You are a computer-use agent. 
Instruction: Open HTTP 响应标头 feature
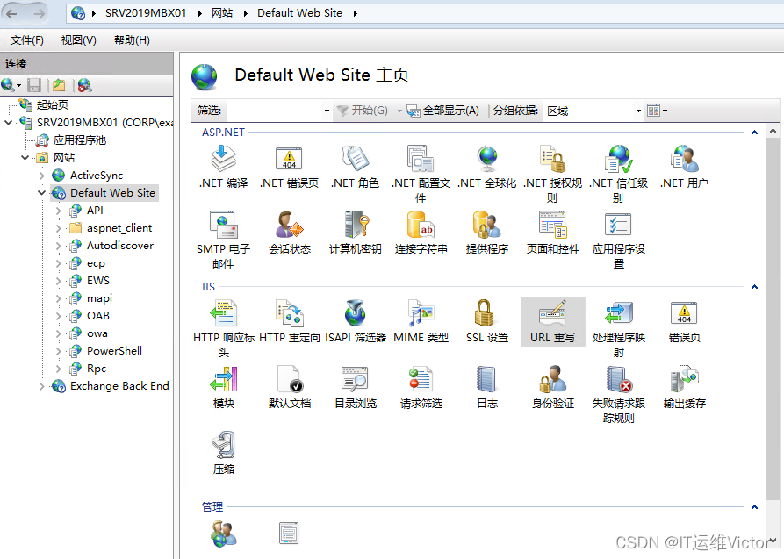[224, 328]
